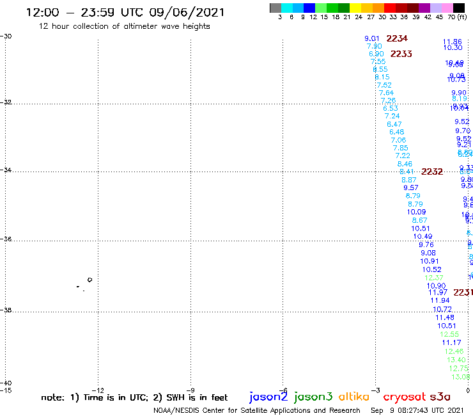Click the wave height value 8.15
The image size is (473, 416).
(382, 77)
